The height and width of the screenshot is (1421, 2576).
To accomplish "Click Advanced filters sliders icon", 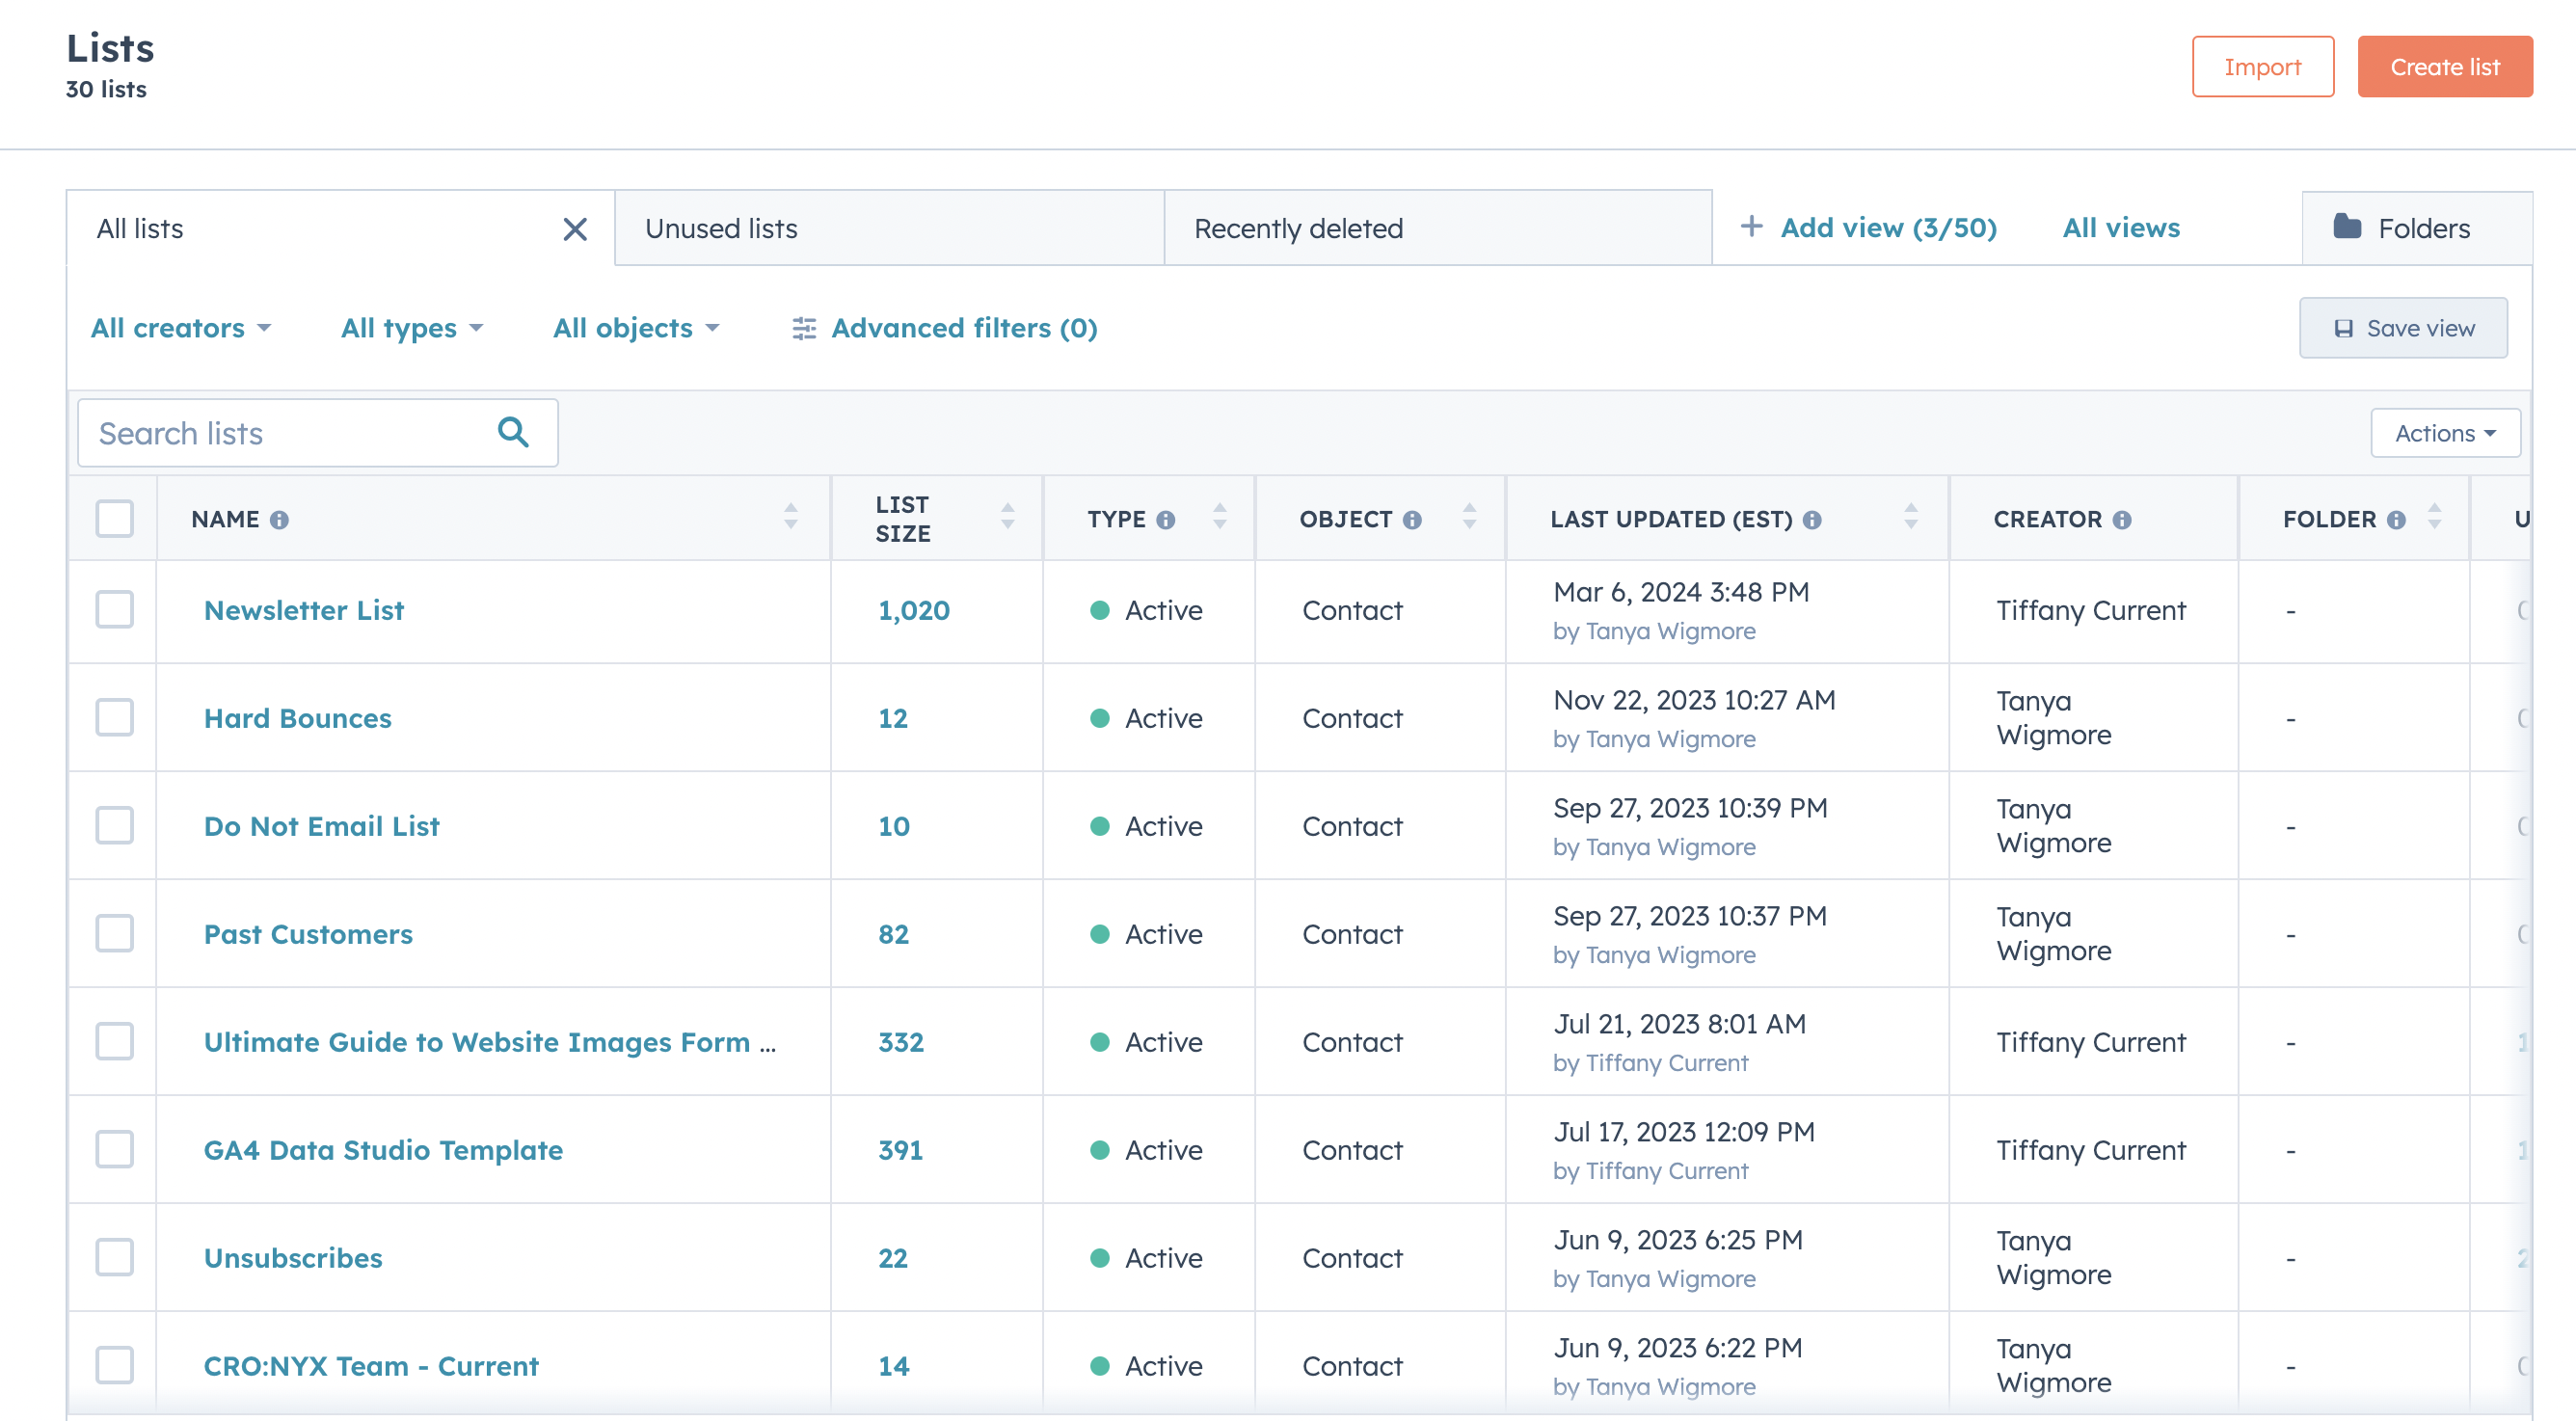I will pyautogui.click(x=804, y=328).
